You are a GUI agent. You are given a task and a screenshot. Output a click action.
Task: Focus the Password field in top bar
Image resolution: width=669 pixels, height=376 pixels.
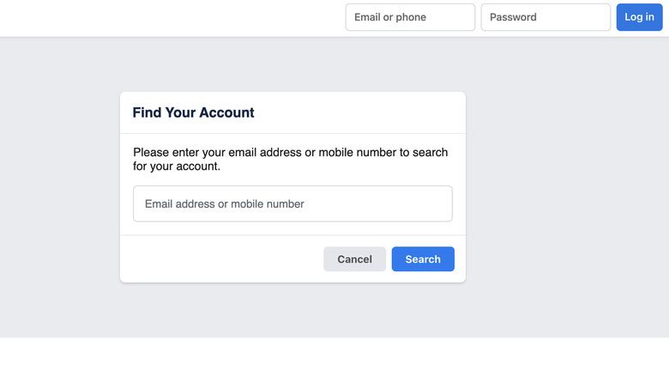[x=545, y=17]
